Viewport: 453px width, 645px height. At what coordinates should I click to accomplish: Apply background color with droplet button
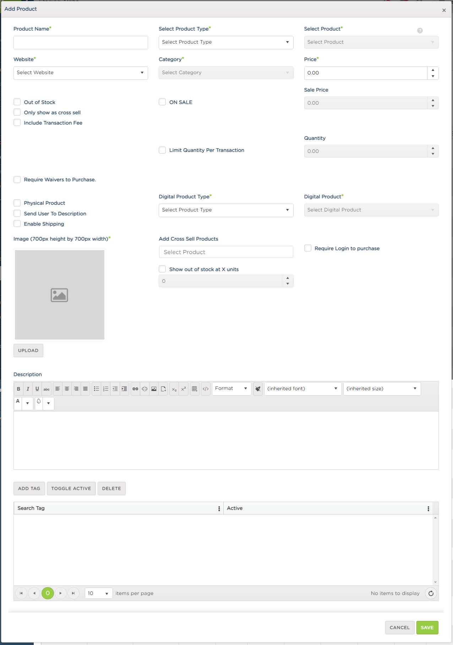39,403
